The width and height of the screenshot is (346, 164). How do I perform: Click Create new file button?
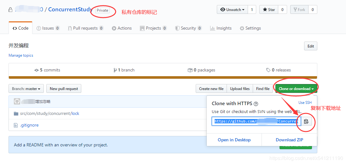point(211,89)
